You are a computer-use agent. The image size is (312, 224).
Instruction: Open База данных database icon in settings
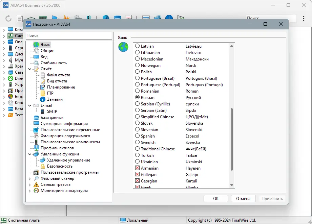pyautogui.click(x=36, y=118)
